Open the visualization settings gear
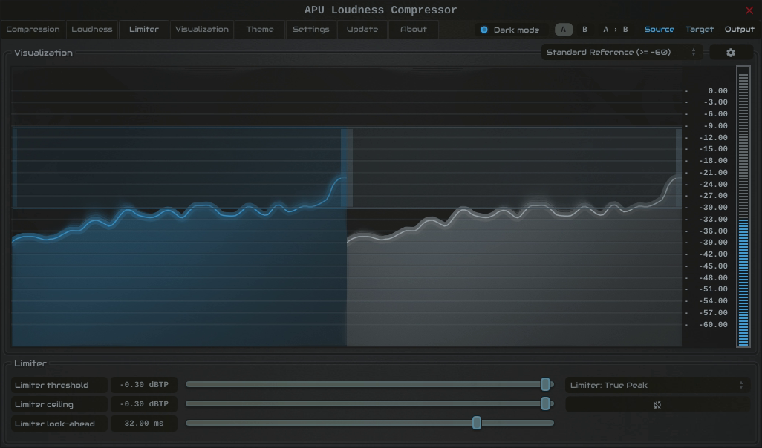 click(x=731, y=53)
